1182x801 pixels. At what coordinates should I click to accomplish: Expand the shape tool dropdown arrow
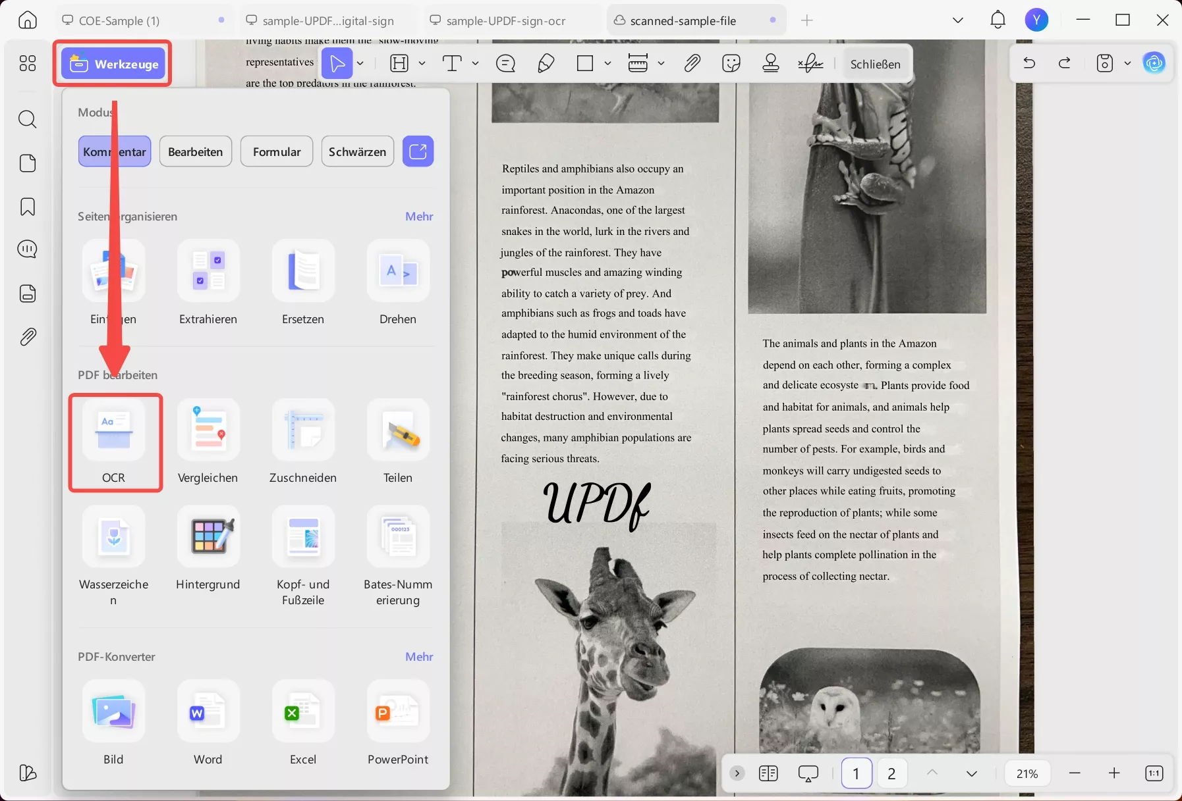[x=607, y=64]
